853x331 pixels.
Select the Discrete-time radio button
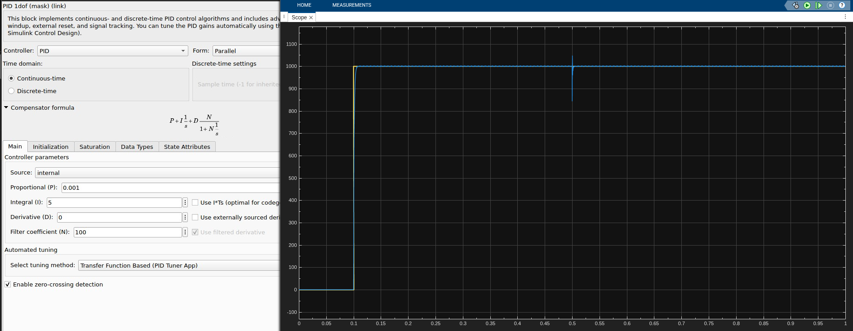click(x=12, y=91)
